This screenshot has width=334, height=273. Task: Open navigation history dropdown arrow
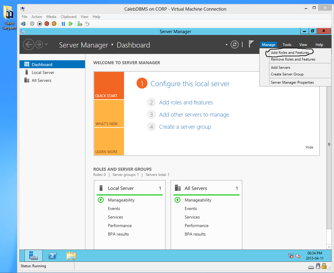pyautogui.click(x=46, y=45)
